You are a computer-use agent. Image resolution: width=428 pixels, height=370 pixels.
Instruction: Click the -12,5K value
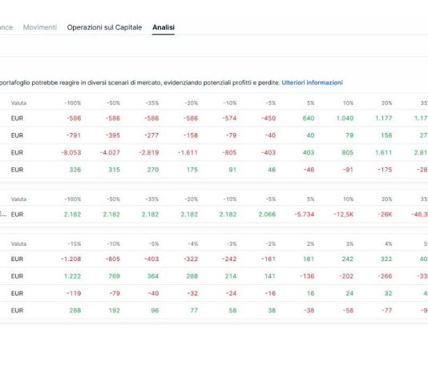[343, 215]
